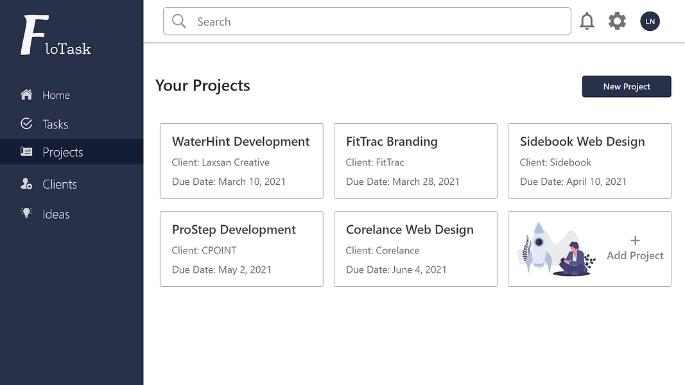The width and height of the screenshot is (685, 385).
Task: Click the Add Project label
Action: coord(635,255)
